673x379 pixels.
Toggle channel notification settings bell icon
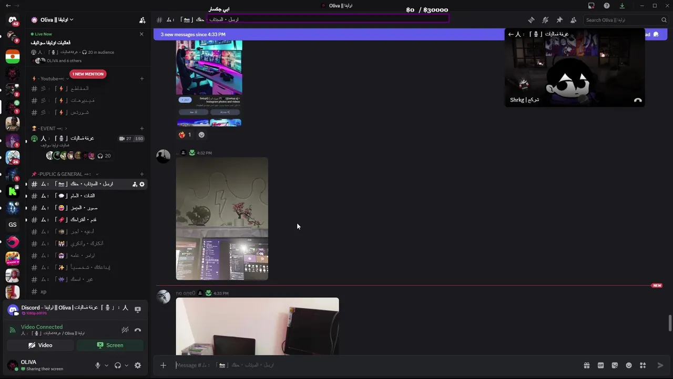[x=545, y=20]
